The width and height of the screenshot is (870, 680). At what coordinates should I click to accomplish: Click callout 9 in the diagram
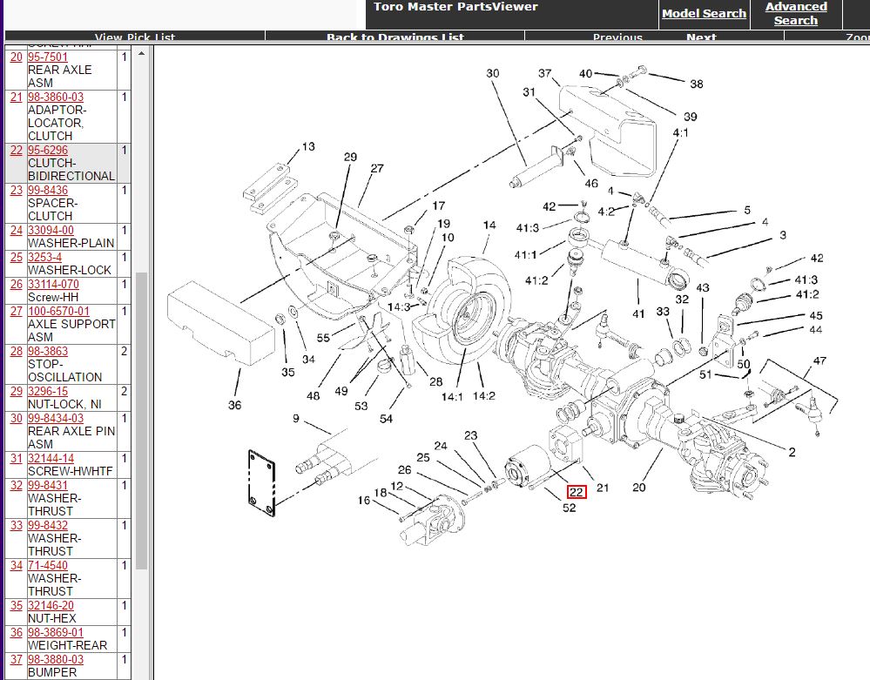(296, 419)
